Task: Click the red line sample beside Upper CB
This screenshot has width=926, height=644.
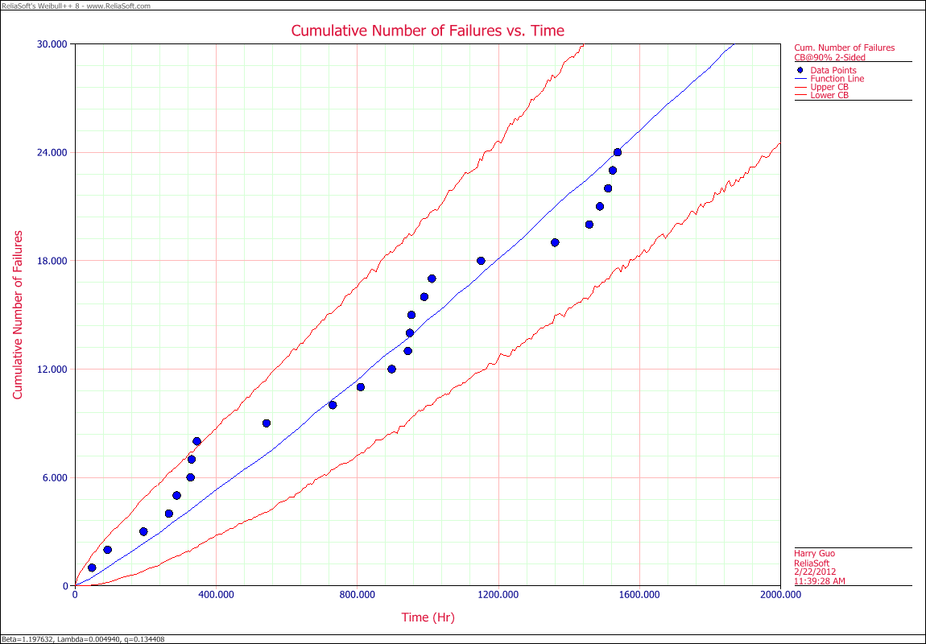Action: point(801,87)
